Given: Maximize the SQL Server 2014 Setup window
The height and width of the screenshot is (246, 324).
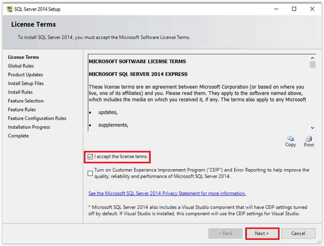Looking at the screenshot, I should coord(294,9).
